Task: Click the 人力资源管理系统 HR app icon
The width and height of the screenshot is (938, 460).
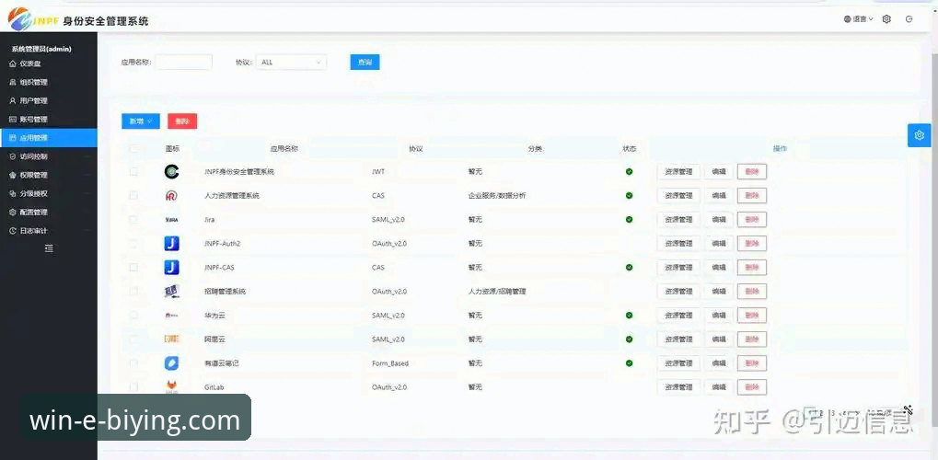Action: coord(172,196)
